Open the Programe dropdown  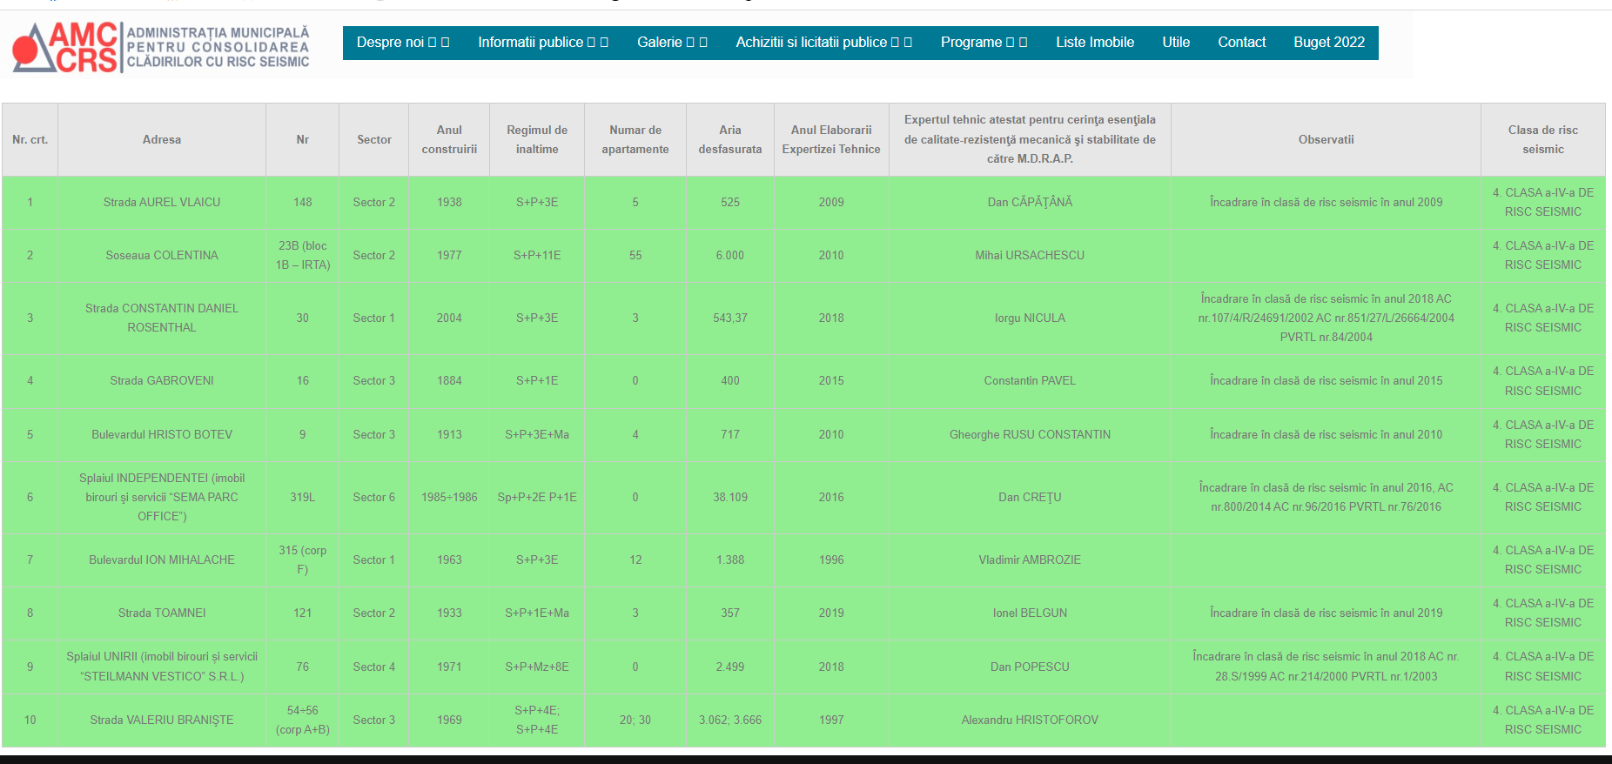coord(984,43)
